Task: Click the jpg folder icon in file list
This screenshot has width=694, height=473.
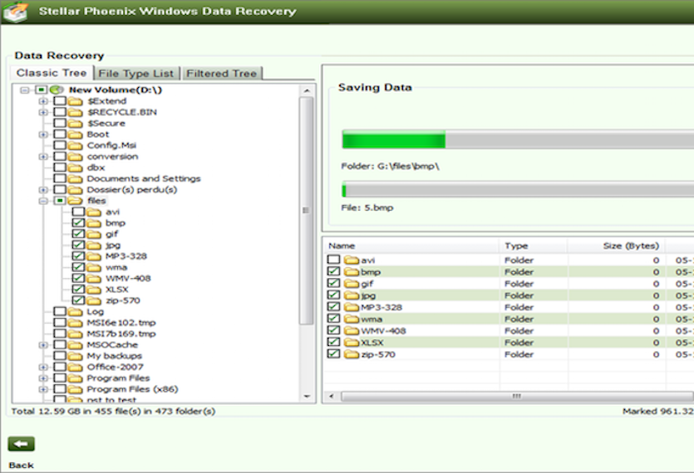Action: [x=352, y=295]
